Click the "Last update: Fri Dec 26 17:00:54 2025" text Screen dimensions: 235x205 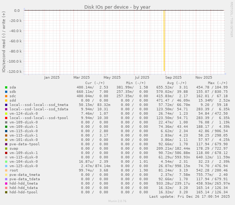(x=190, y=196)
